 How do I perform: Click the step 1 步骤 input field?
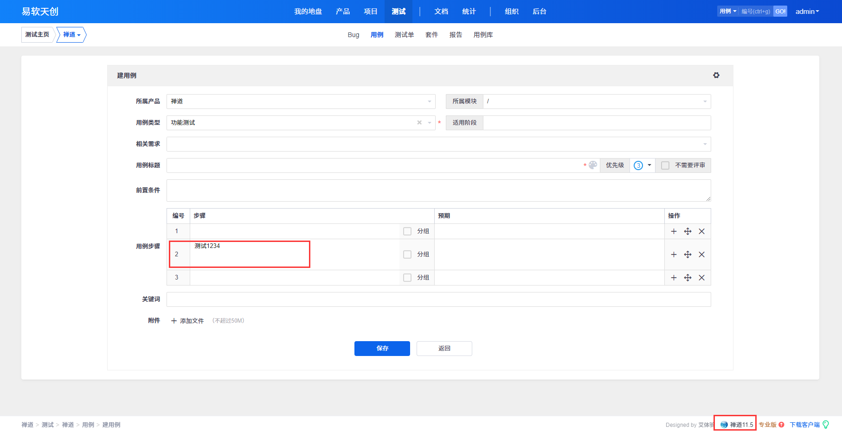click(295, 231)
